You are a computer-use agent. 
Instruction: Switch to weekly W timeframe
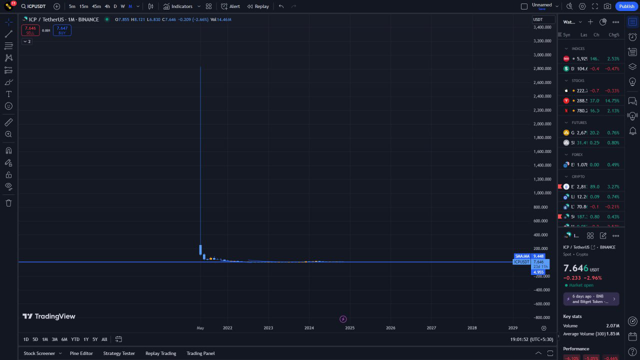(x=122, y=6)
